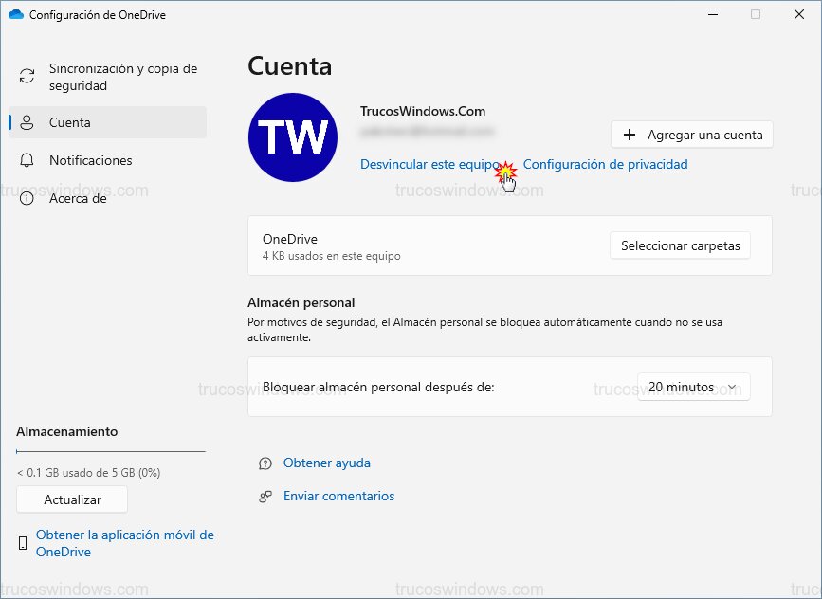Image resolution: width=822 pixels, height=599 pixels.
Task: Click the storage usage progress bar
Action: (110, 452)
